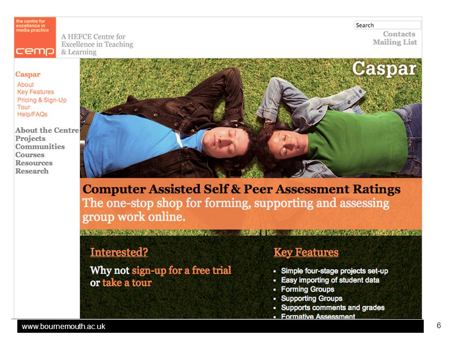Click the Interested? heading link
This screenshot has width=449, height=337.
click(x=119, y=252)
